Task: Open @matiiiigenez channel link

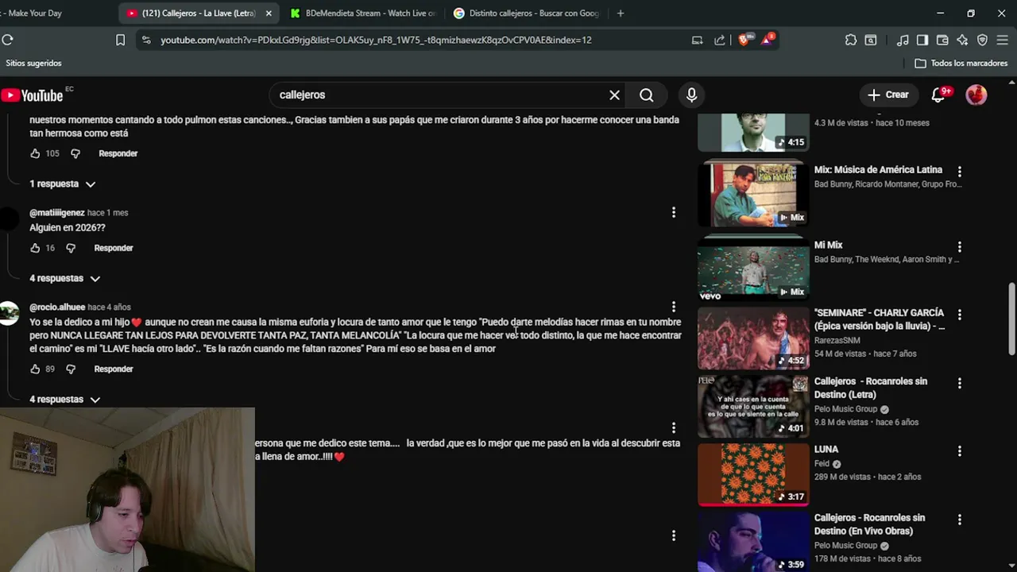Action: [57, 212]
